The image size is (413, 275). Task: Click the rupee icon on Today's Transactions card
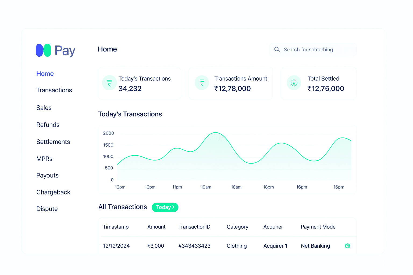point(109,83)
